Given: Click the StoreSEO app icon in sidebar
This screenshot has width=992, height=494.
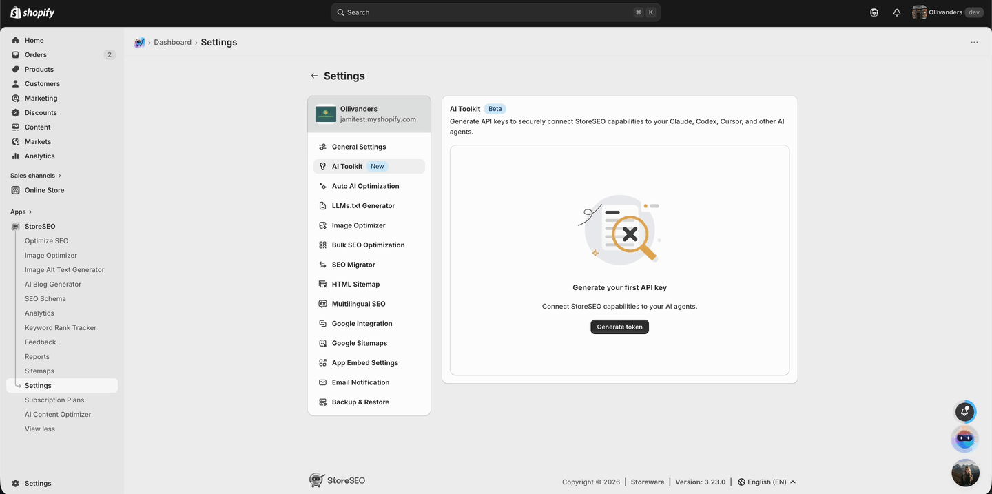Looking at the screenshot, I should pos(16,226).
